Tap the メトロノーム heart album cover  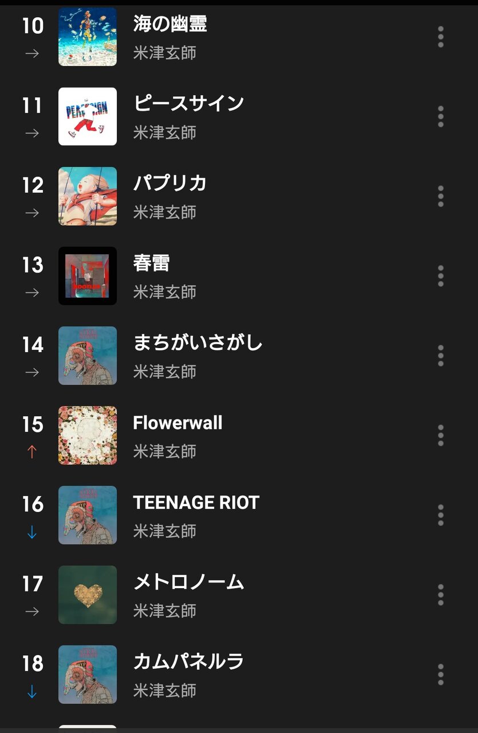click(x=88, y=594)
